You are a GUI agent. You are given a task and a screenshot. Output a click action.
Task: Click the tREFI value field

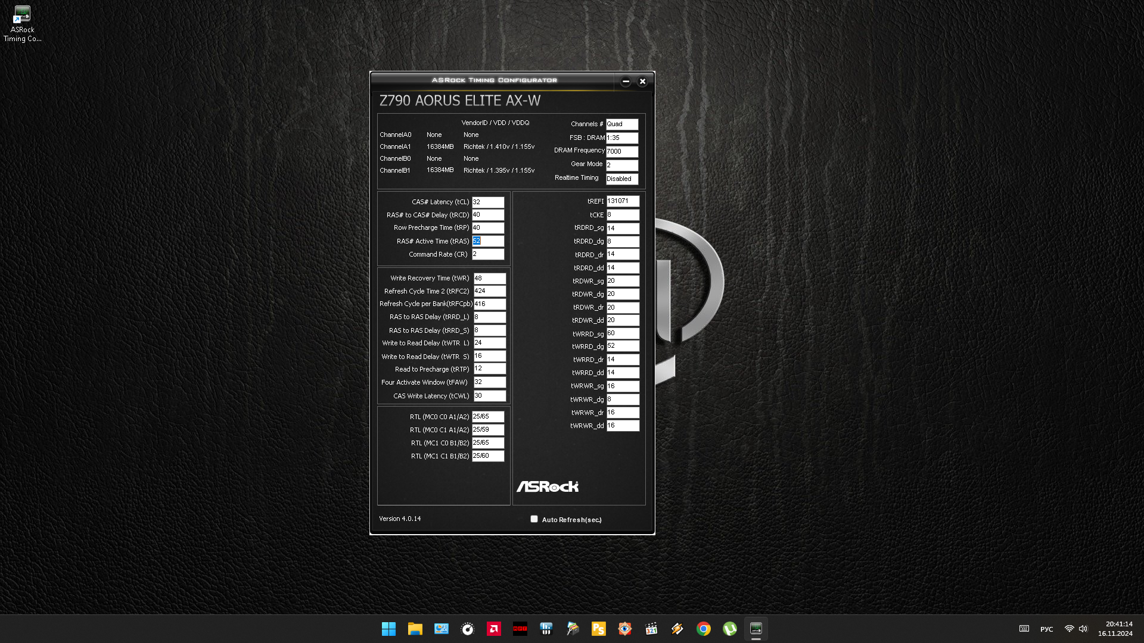tap(623, 201)
